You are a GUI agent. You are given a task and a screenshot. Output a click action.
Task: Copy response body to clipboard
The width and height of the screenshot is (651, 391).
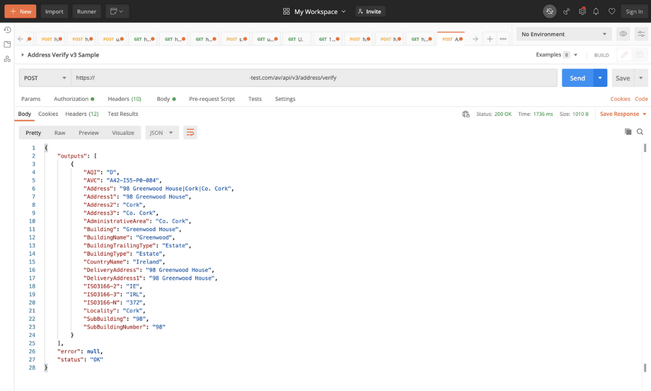tap(628, 132)
